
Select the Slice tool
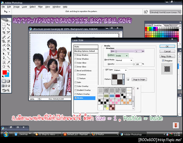click(8, 32)
